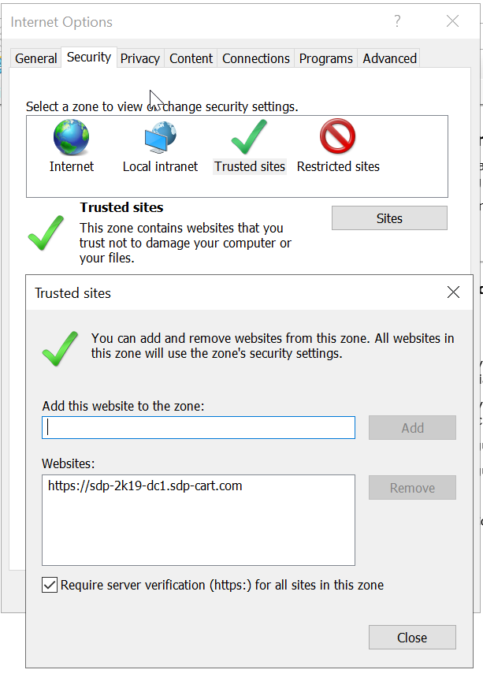
Task: Open the General tab
Action: pos(36,58)
